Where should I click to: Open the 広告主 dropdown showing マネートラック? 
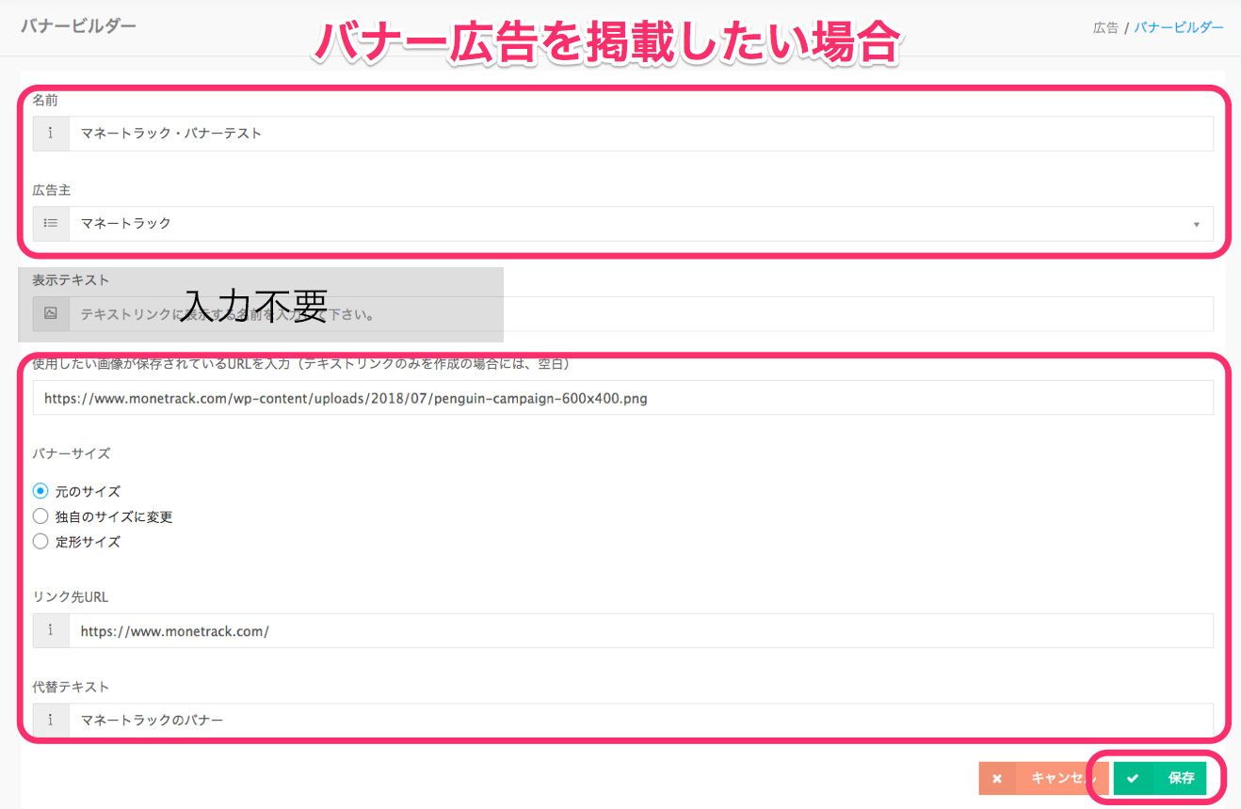(641, 224)
